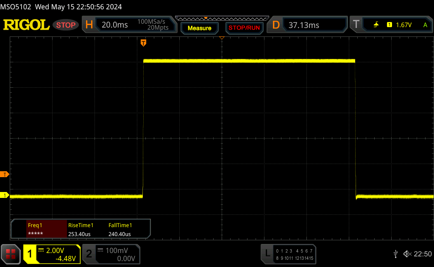Select the 37.13ms delay value
This screenshot has height=267, width=434.
[304, 25]
